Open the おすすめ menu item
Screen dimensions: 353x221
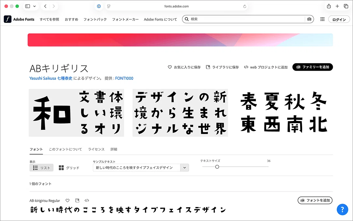click(71, 19)
